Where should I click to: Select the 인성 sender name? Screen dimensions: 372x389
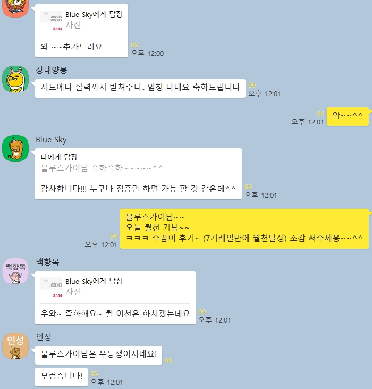tap(44, 336)
